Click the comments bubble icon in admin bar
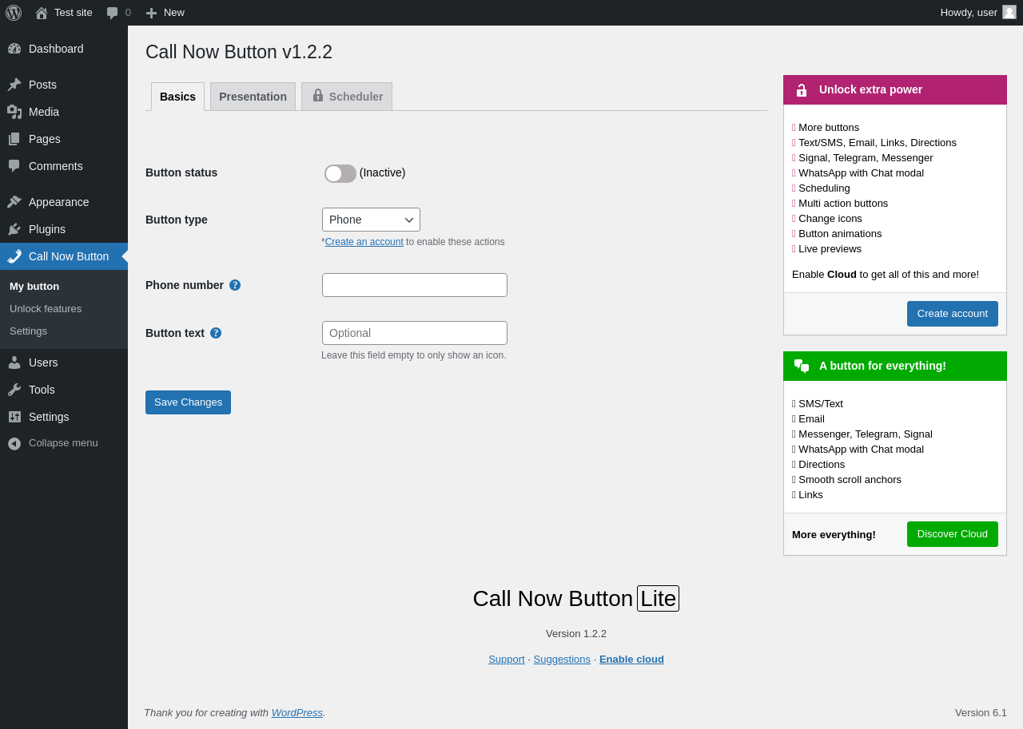Image resolution: width=1023 pixels, height=729 pixels. point(113,13)
